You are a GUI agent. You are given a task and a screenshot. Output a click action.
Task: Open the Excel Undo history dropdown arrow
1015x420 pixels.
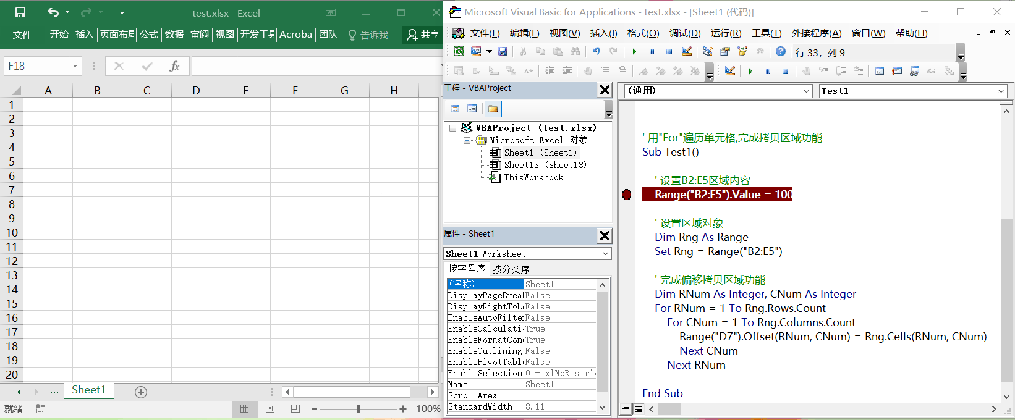[x=67, y=12]
